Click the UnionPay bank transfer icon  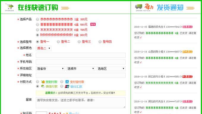[x=67, y=87]
